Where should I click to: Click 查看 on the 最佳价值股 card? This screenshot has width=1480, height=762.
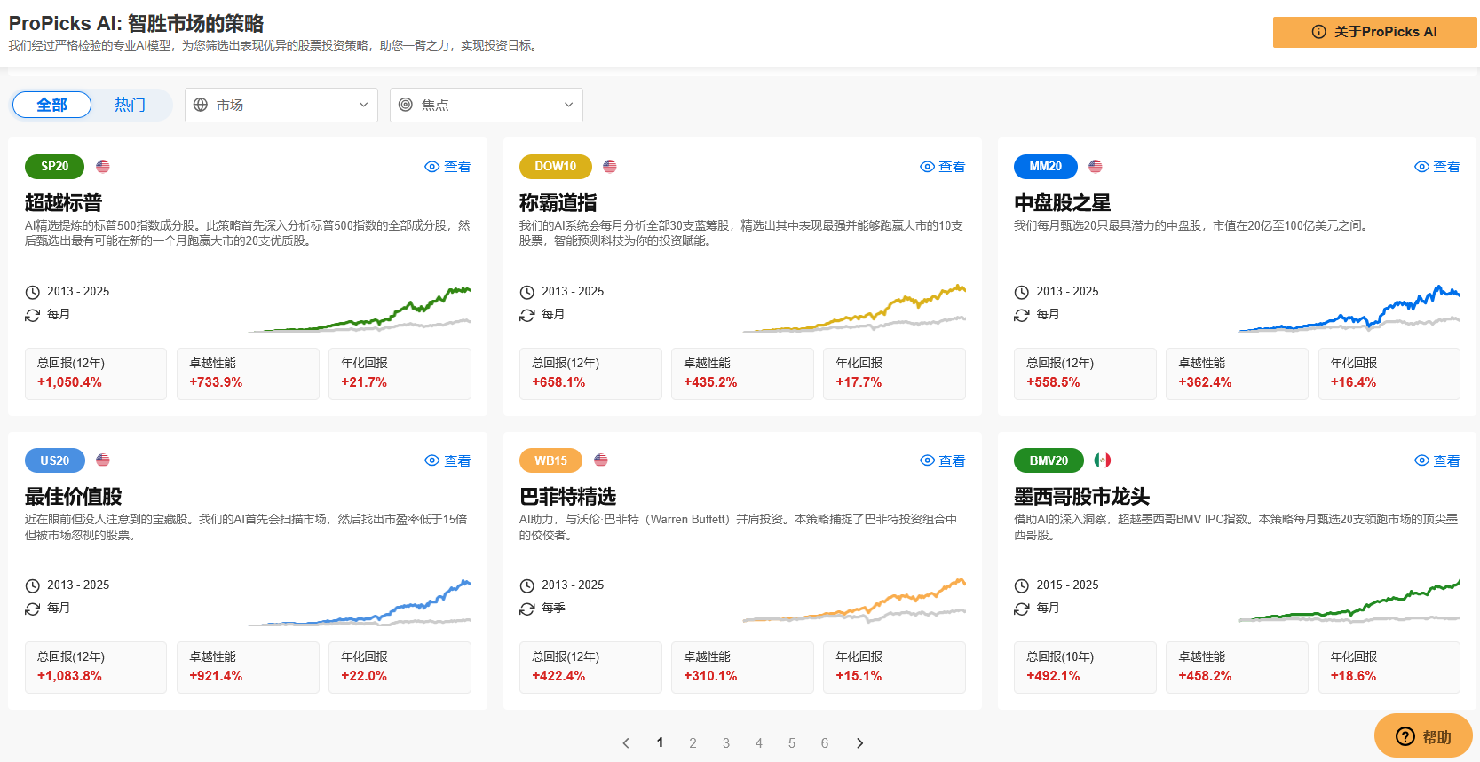tap(447, 460)
